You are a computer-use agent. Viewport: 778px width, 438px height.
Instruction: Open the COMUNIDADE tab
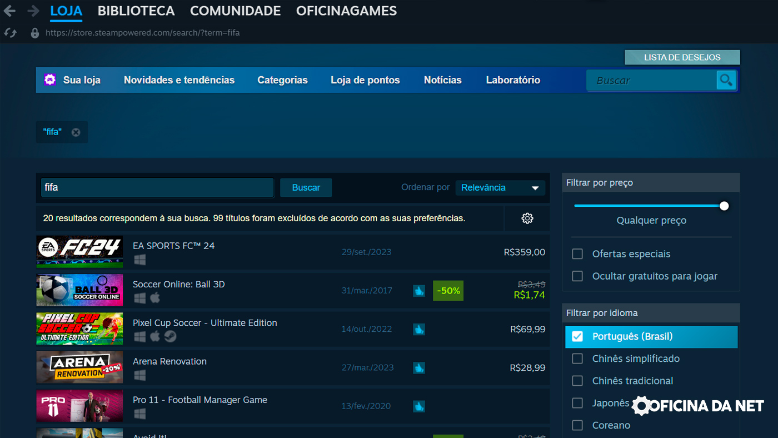click(x=235, y=11)
